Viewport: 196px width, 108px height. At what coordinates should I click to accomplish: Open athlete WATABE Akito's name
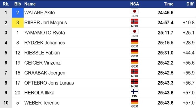coord(39,12)
